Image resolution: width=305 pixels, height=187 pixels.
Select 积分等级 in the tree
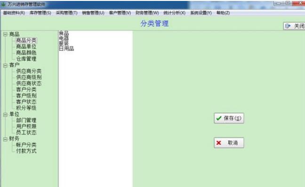click(x=26, y=108)
